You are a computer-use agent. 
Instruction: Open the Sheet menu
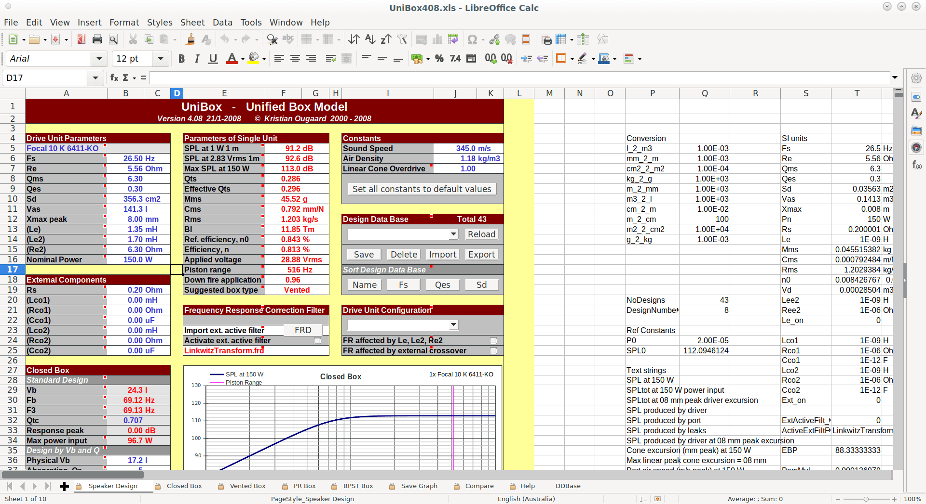click(192, 23)
